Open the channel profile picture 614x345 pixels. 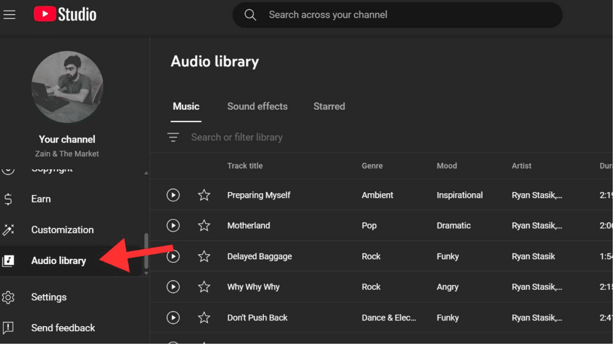pos(67,87)
